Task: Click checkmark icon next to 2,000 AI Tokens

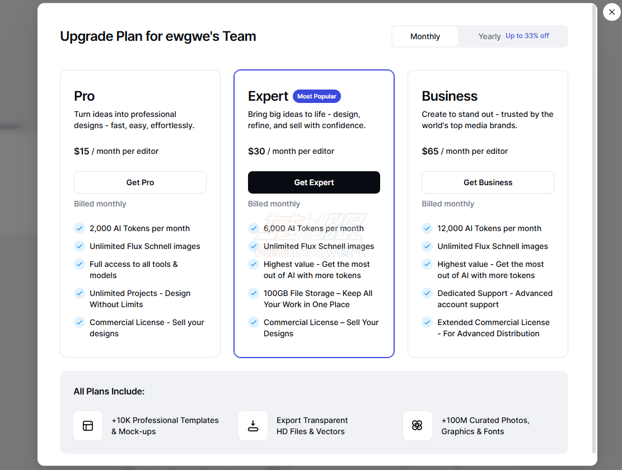Action: [79, 228]
